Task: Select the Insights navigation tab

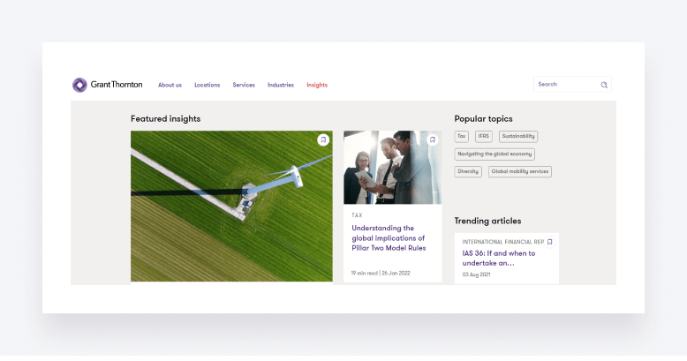Action: 317,85
